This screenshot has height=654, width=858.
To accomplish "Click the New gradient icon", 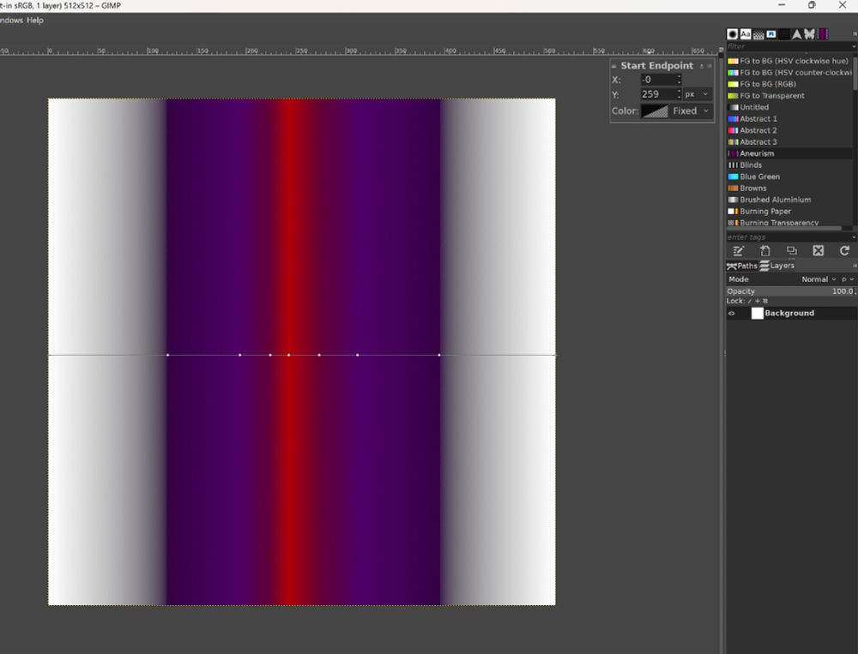I will pyautogui.click(x=765, y=250).
